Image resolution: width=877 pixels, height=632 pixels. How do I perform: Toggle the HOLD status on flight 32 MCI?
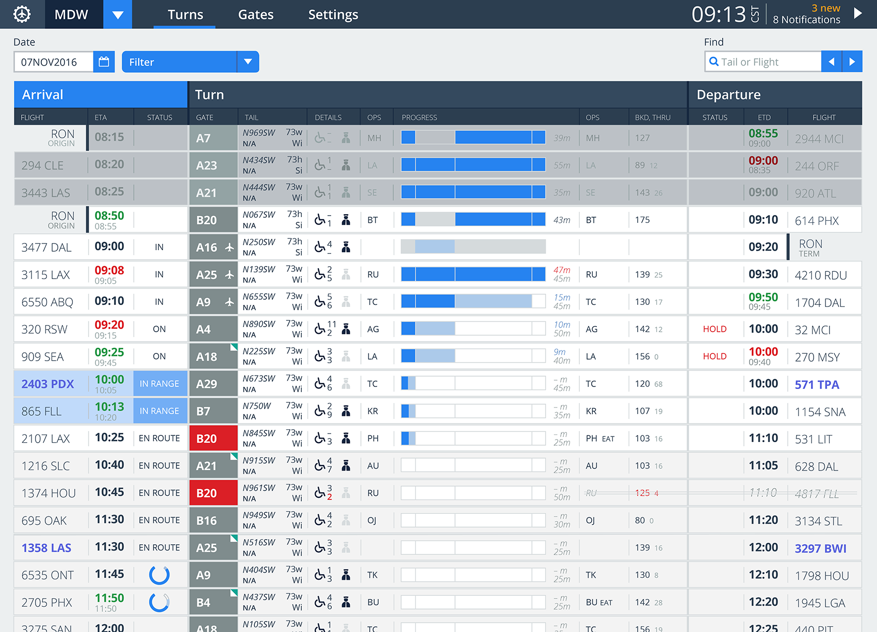(714, 329)
